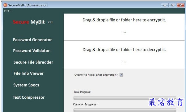Click the Current Progress bar

[125, 110]
